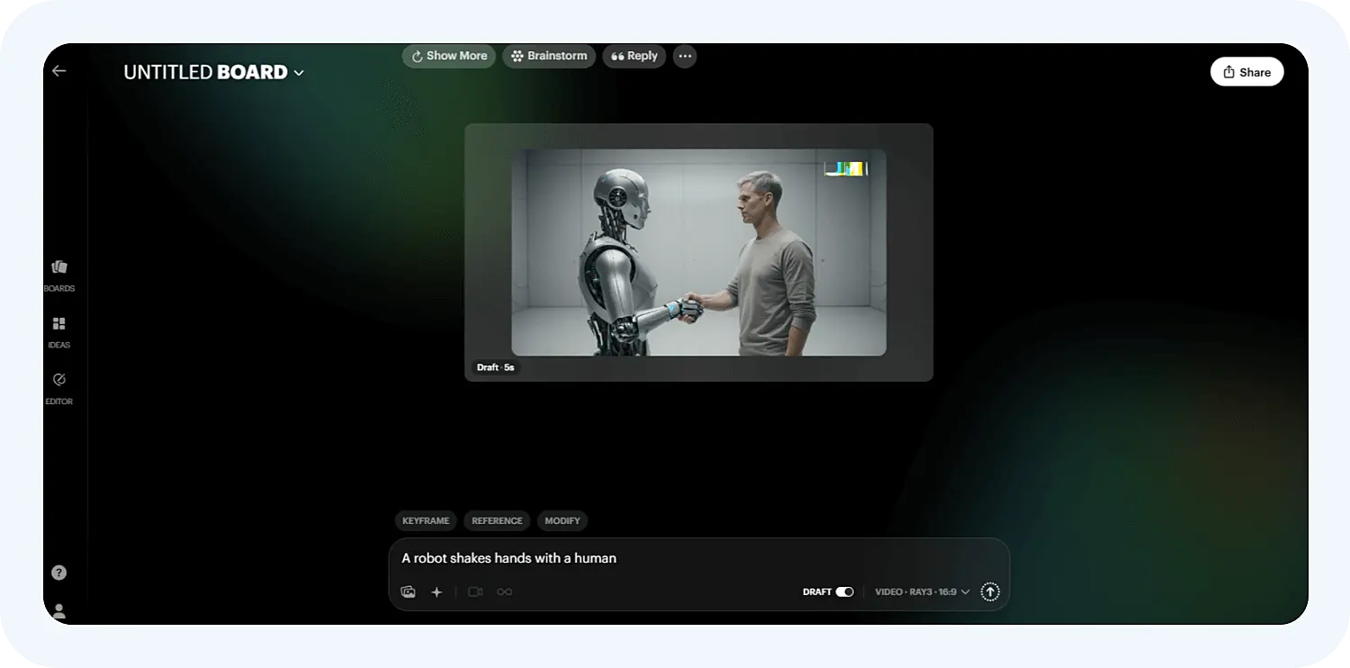This screenshot has height=668, width=1350.
Task: Open the Video Ray3 16:9 settings dropdown
Action: pyautogui.click(x=922, y=592)
